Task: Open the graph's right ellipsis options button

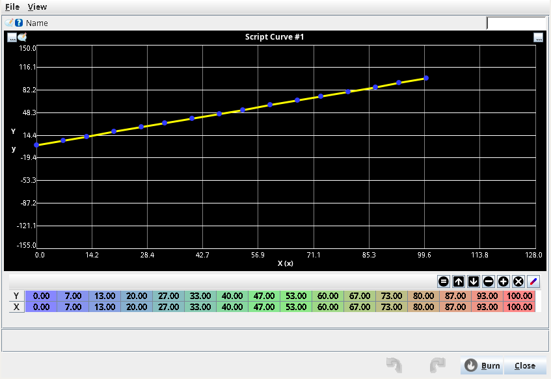Action: coord(539,37)
